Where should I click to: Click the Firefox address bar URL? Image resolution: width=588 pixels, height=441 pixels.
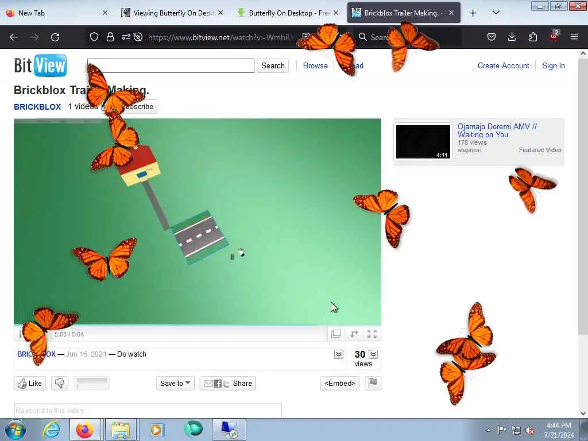coord(219,37)
